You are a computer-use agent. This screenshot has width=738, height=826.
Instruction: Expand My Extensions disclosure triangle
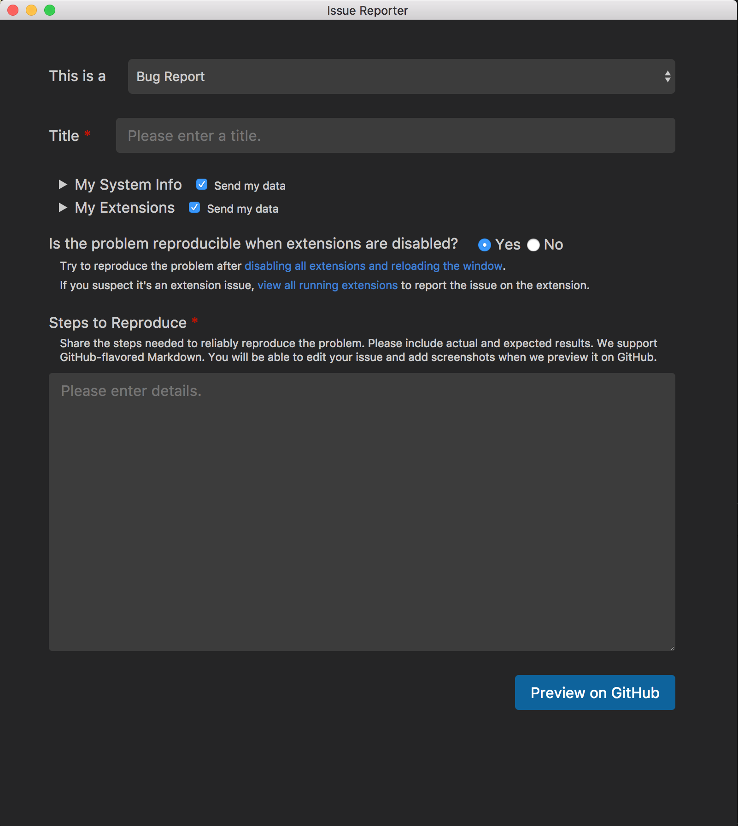[x=63, y=208]
